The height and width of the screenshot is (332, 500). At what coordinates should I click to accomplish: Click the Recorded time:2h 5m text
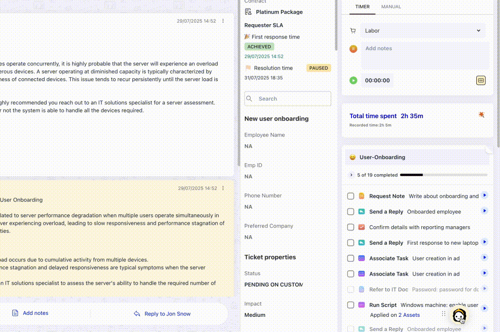[370, 125]
